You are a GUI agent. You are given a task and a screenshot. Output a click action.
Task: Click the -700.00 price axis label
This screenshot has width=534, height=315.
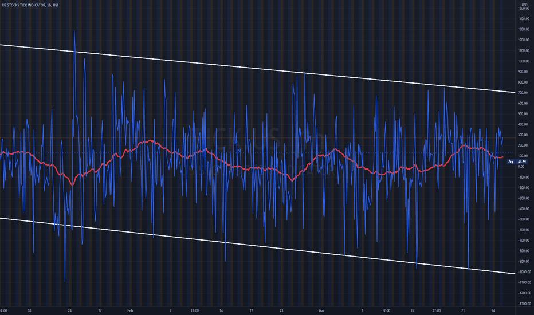[x=524, y=241]
